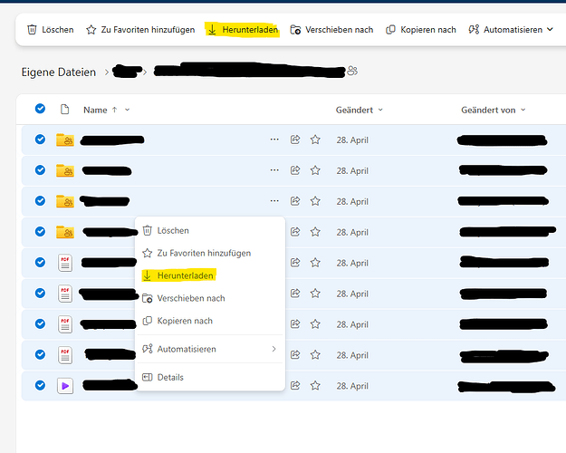Favorite the third PDF with star icon
Screen dimensions: 566x453
(315, 324)
